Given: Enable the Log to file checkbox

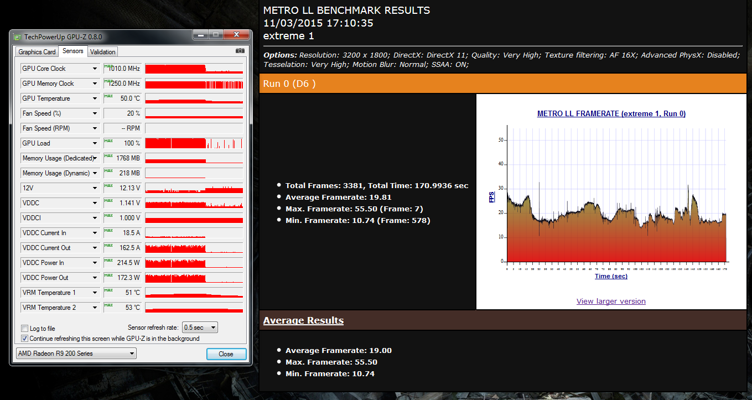Looking at the screenshot, I should coord(24,329).
